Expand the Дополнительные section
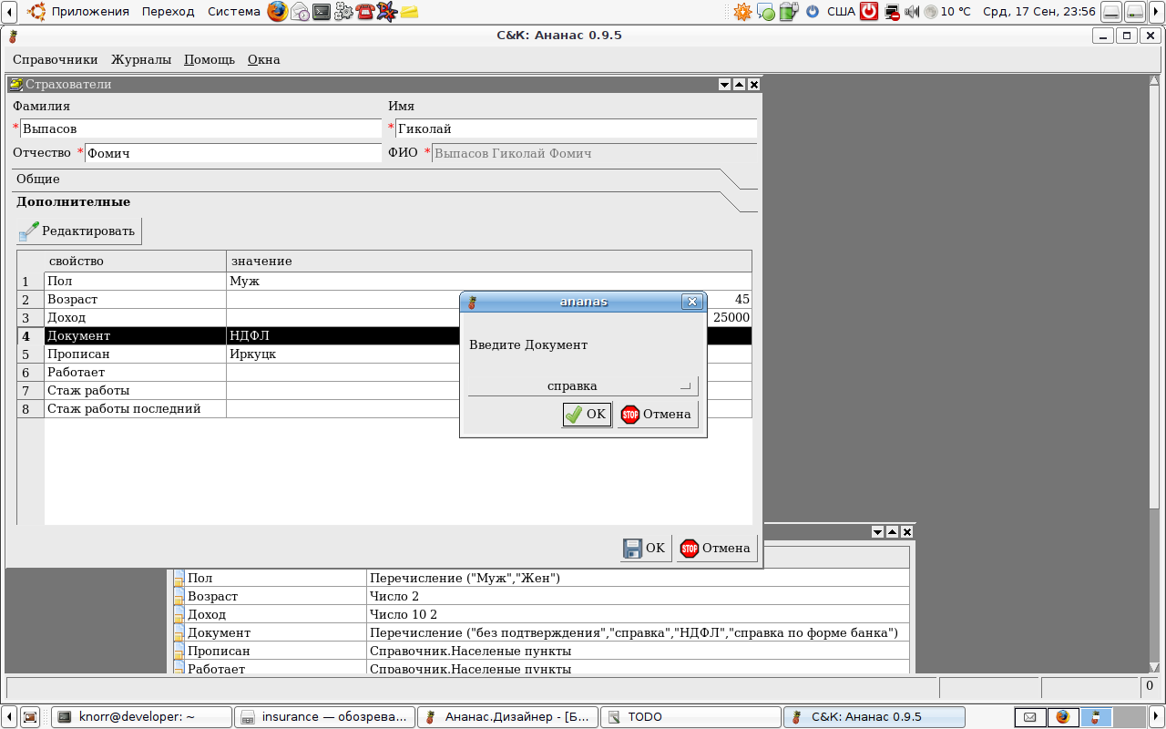The width and height of the screenshot is (1166, 729). pos(73,202)
